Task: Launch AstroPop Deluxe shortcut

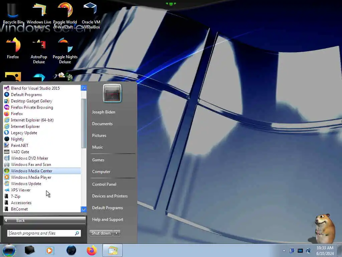Action: (39, 51)
